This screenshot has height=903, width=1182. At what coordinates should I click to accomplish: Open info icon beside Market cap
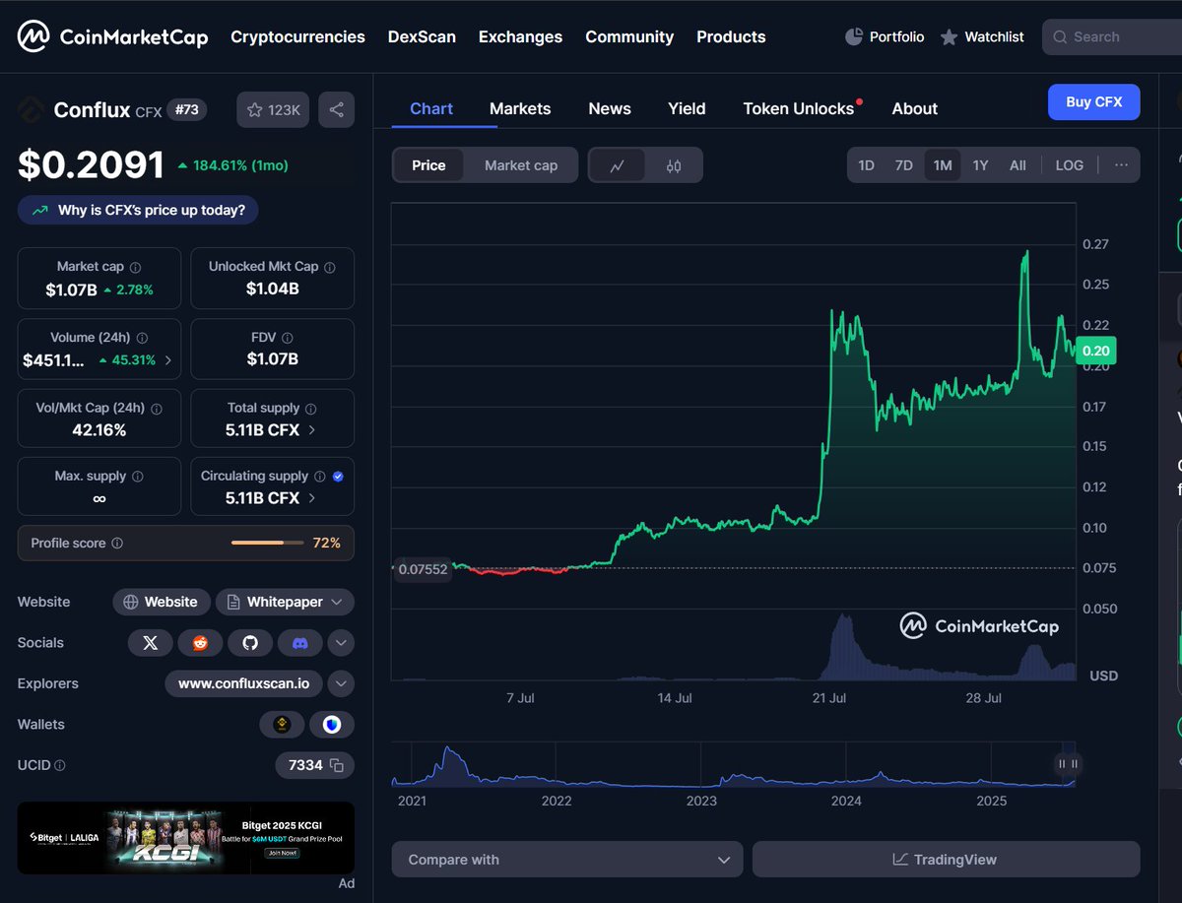(x=136, y=267)
